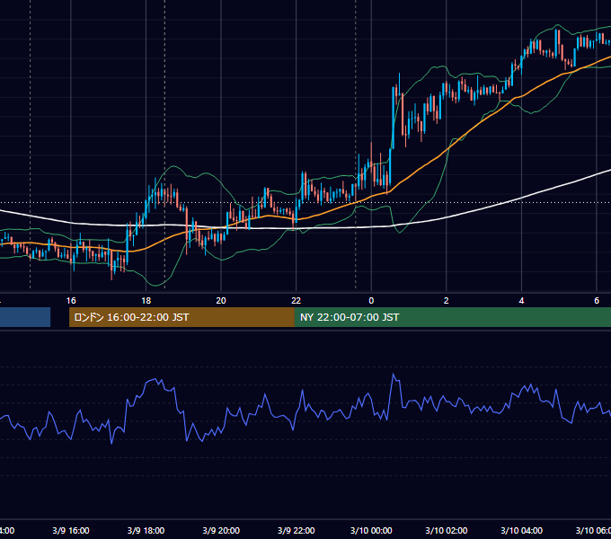Click the ロンドン 16:00-22:00 JST session bar
Screen dimensions: 611x539
[182, 317]
